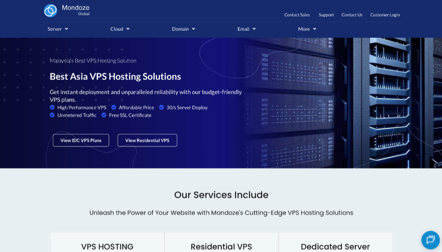Click the Our Services Include heading
Image resolution: width=442 pixels, height=252 pixels.
click(221, 195)
